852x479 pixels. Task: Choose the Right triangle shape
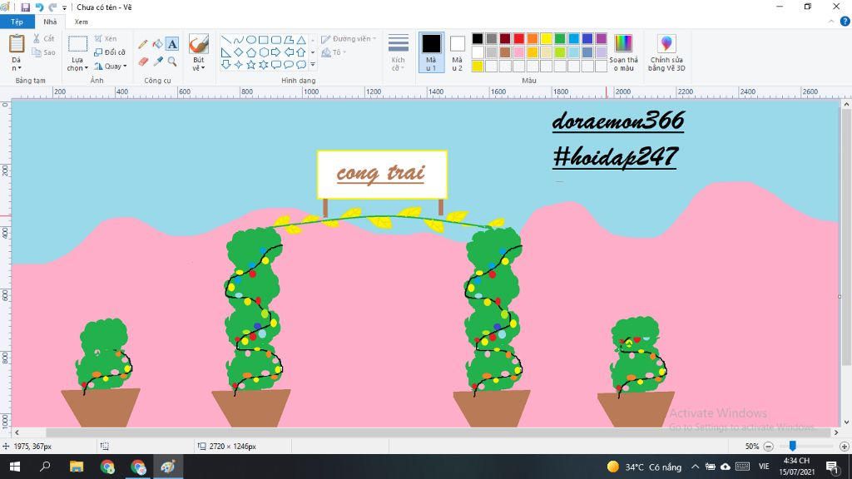pyautogui.click(x=226, y=52)
